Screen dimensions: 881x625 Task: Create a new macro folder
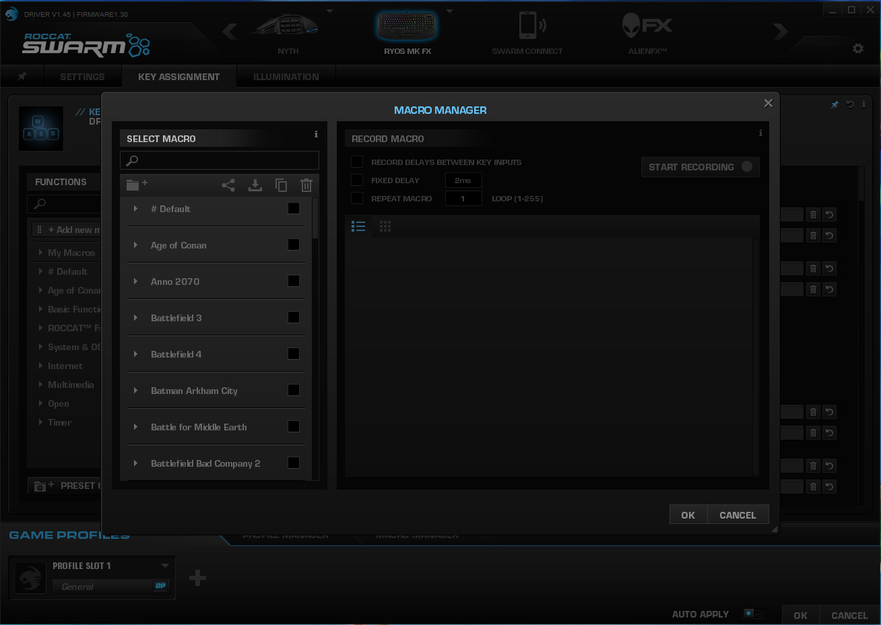(x=137, y=185)
